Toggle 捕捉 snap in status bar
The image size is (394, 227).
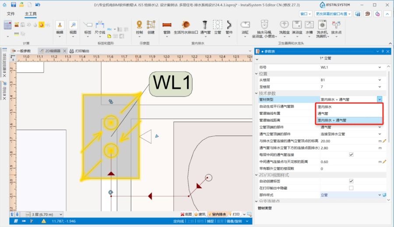point(210,222)
